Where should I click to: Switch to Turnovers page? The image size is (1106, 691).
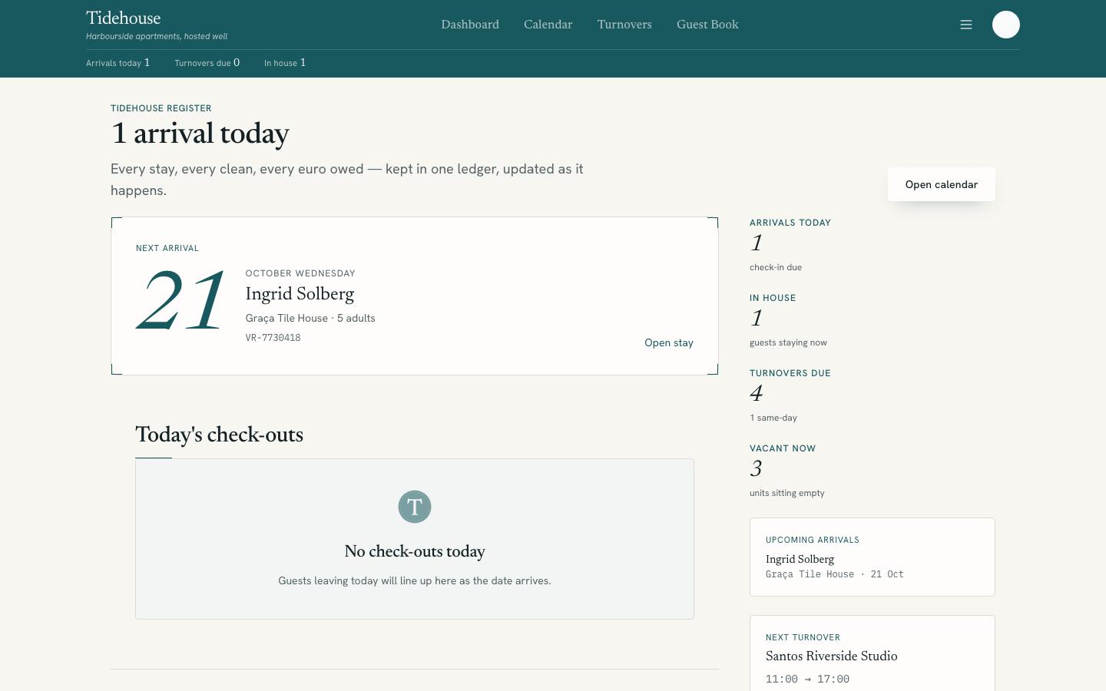click(x=624, y=25)
